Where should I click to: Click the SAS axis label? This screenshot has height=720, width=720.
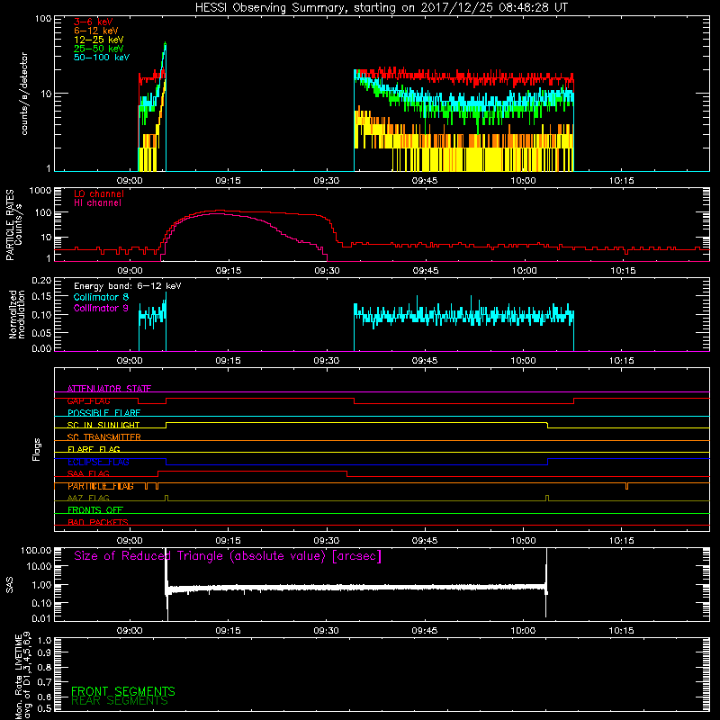coord(9,585)
